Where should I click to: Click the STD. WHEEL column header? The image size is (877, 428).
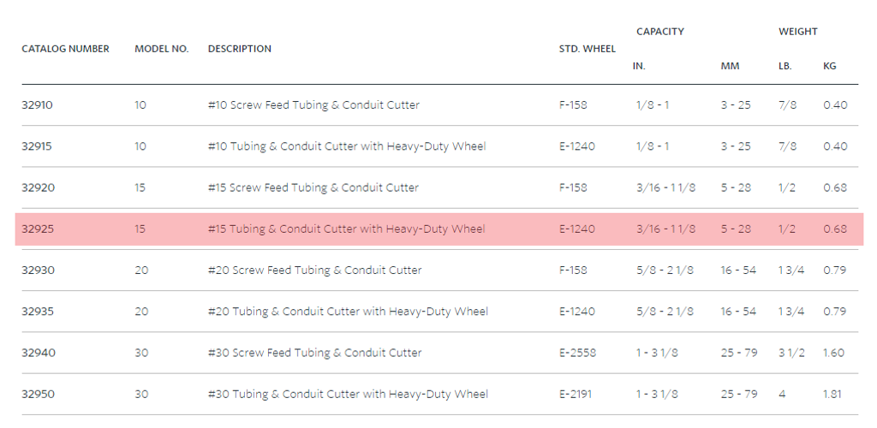pyautogui.click(x=588, y=49)
